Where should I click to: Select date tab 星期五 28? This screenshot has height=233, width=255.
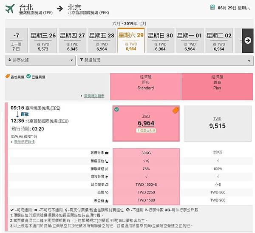102,40
